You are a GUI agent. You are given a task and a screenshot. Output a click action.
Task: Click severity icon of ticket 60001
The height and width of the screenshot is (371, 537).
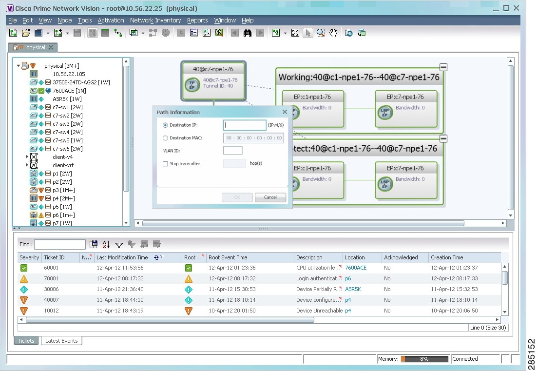23,268
